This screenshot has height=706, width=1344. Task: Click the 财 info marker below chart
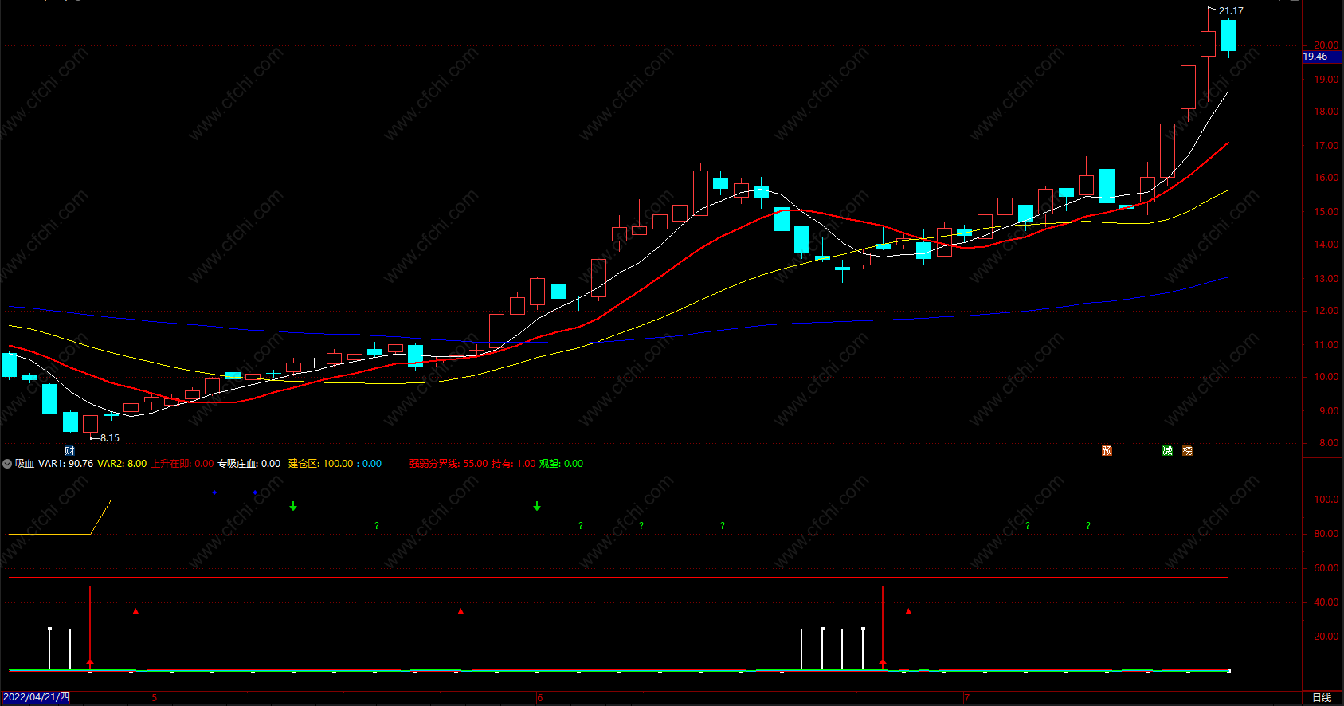(x=69, y=451)
